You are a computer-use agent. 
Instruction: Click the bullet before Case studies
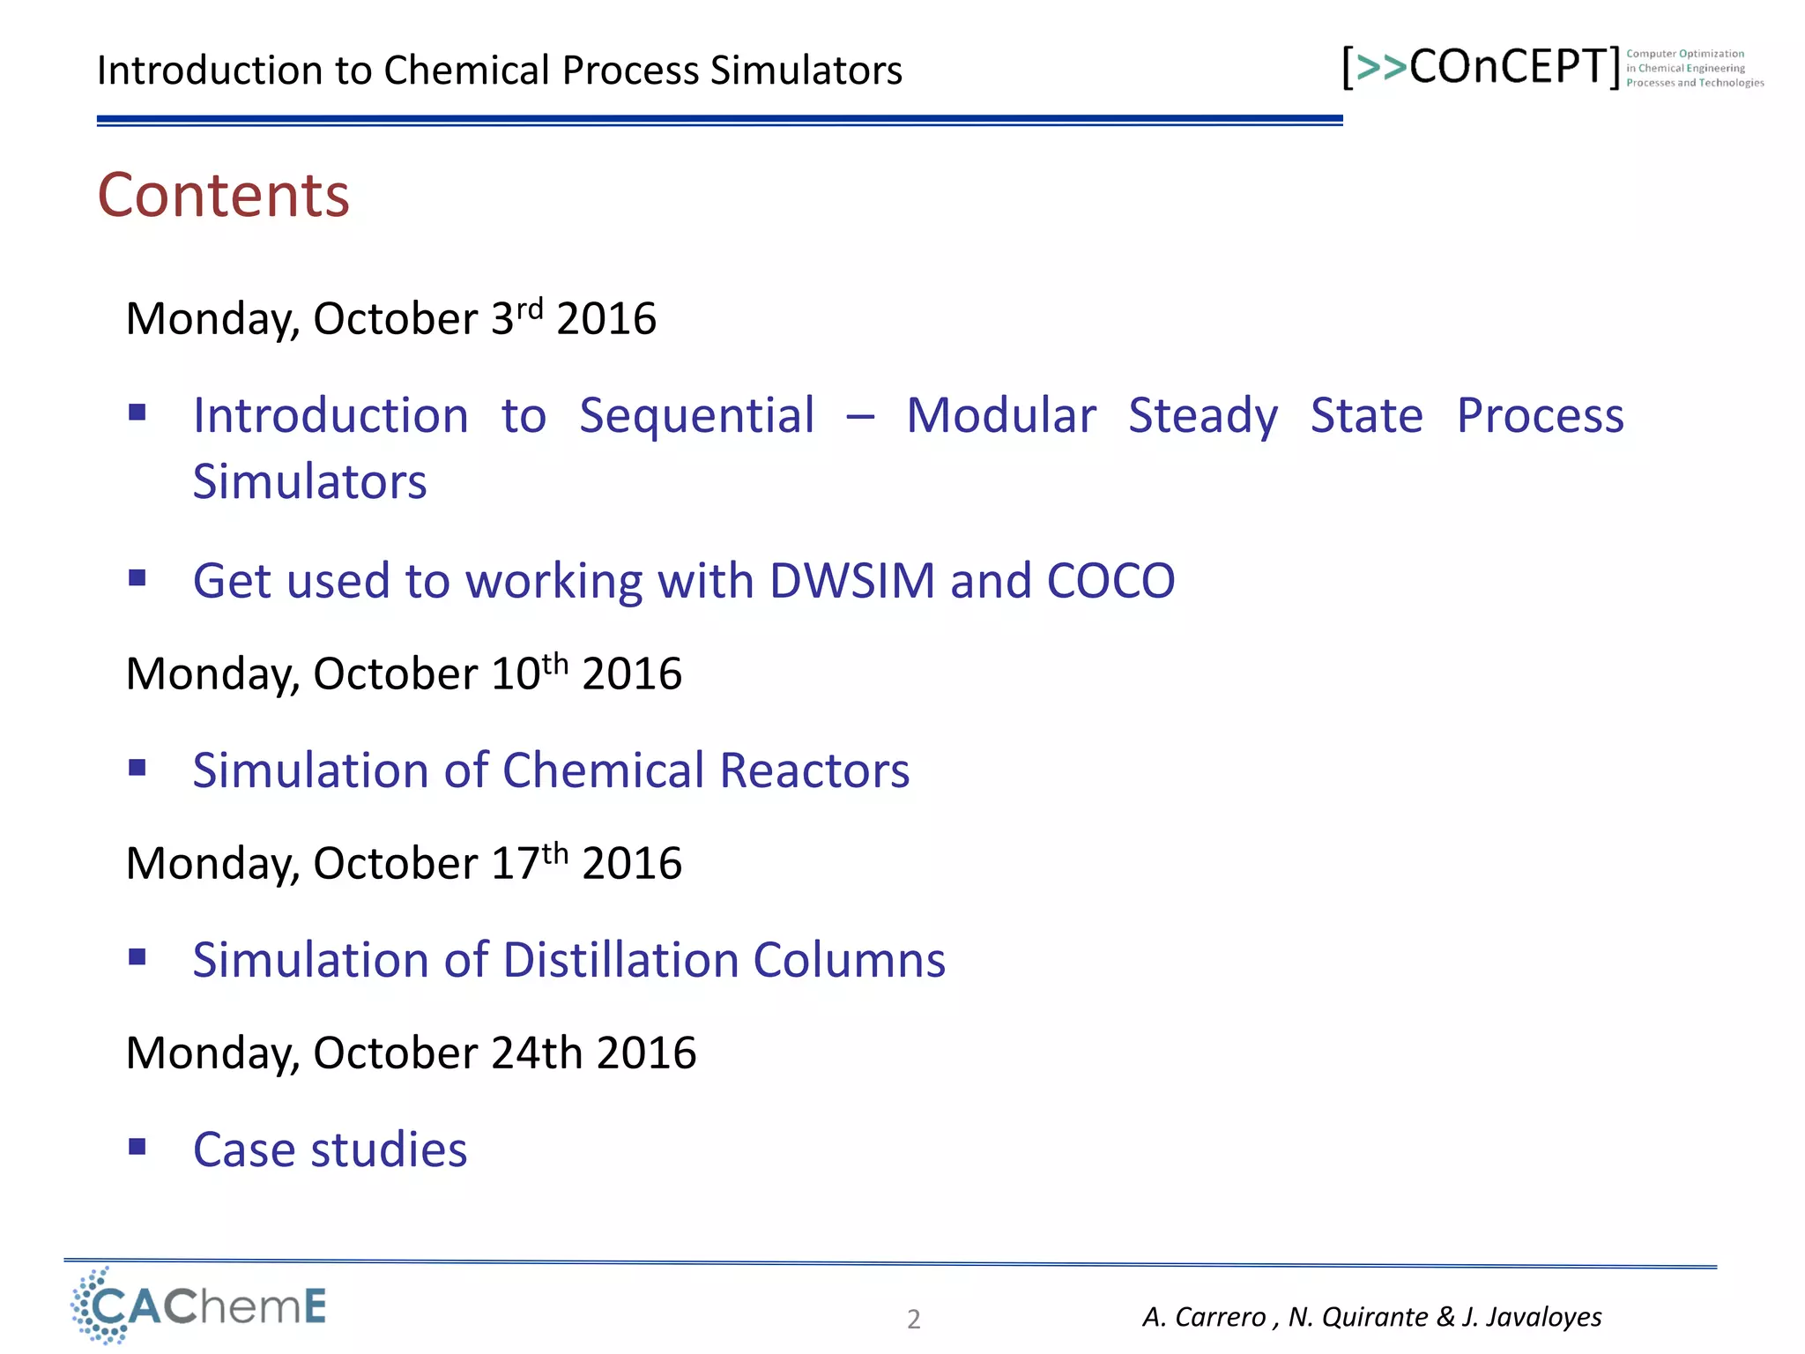137,1147
